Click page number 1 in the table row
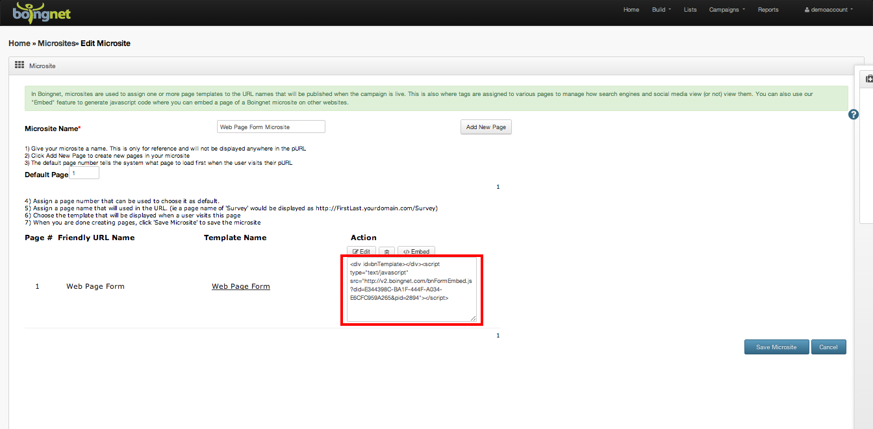The image size is (873, 429). (37, 286)
